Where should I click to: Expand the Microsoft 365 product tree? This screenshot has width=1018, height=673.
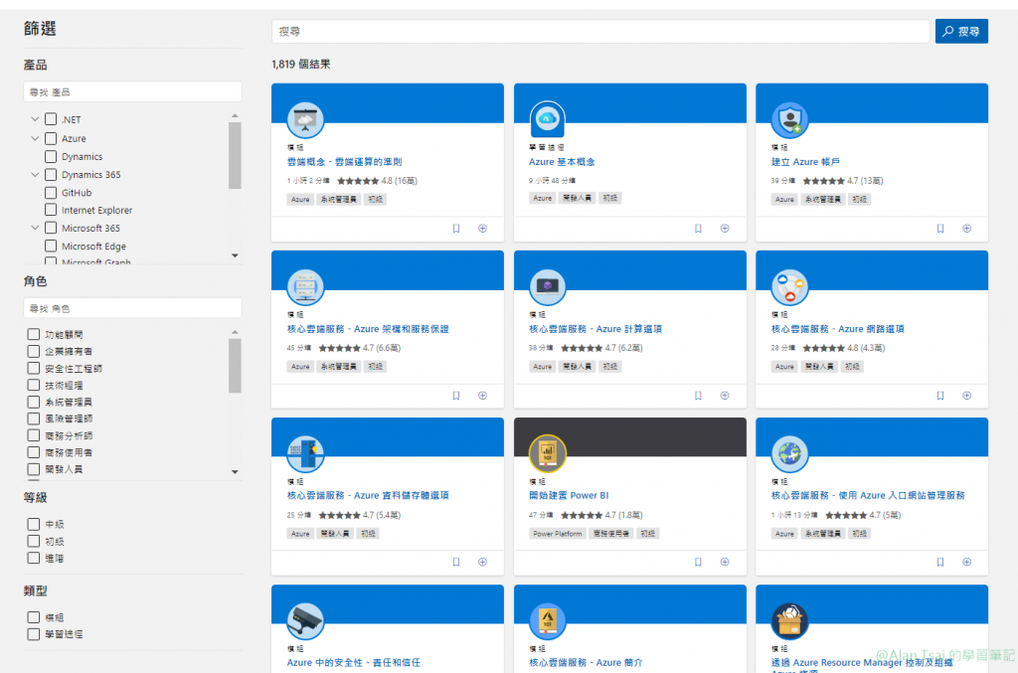(35, 228)
